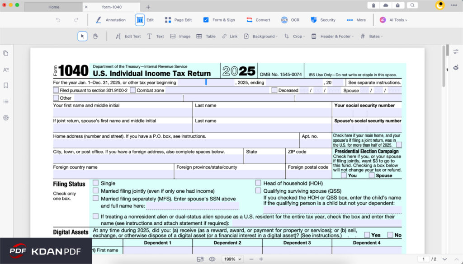463x264 pixels.
Task: Check the Single filing status box
Action: [x=95, y=183]
